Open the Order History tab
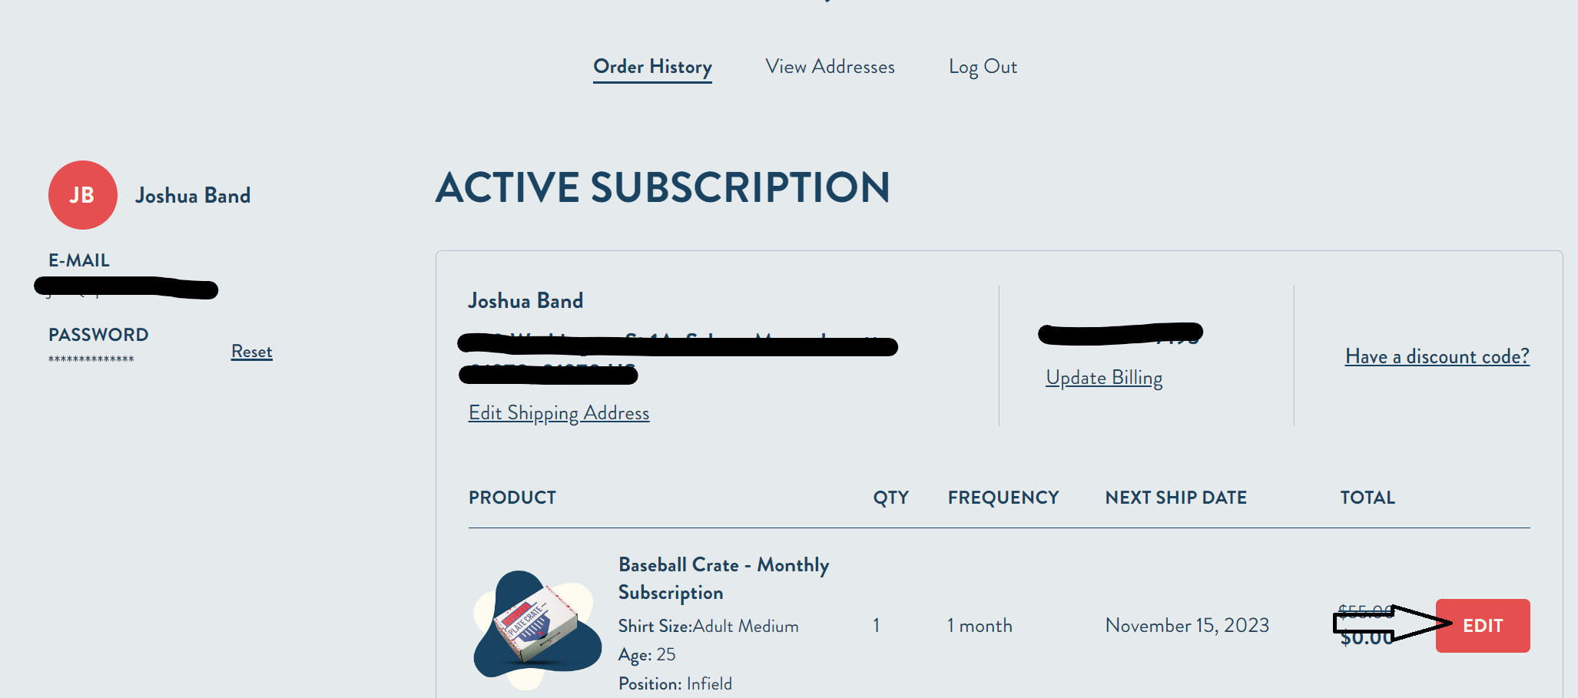This screenshot has height=698, width=1578. (x=652, y=68)
